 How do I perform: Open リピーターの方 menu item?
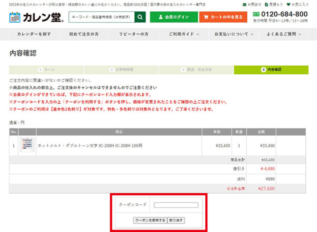134,34
